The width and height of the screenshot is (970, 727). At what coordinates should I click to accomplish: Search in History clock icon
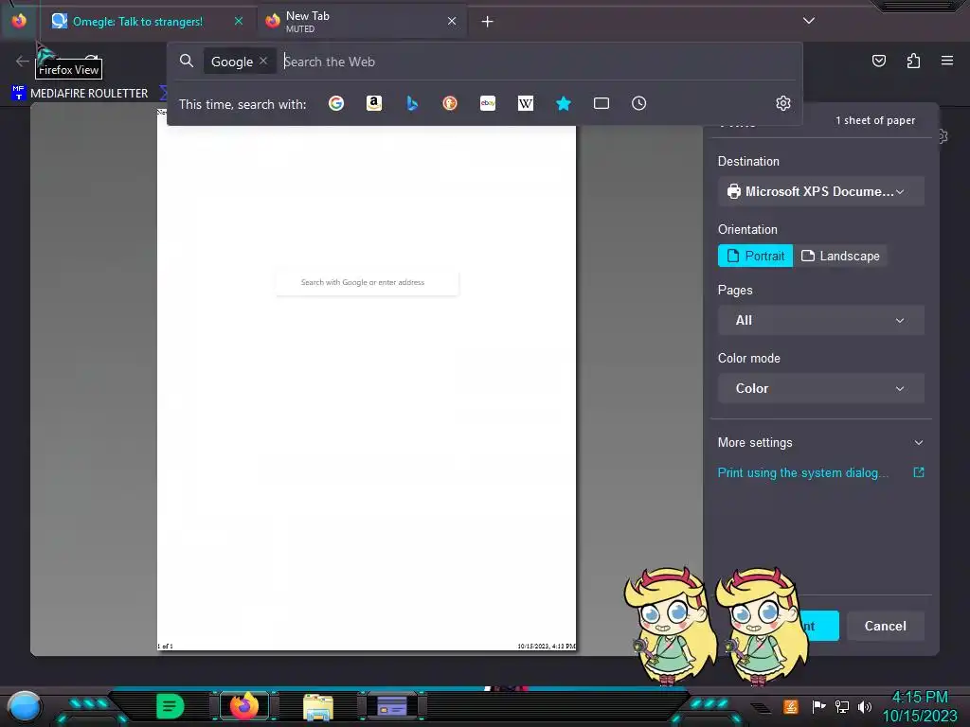click(639, 103)
